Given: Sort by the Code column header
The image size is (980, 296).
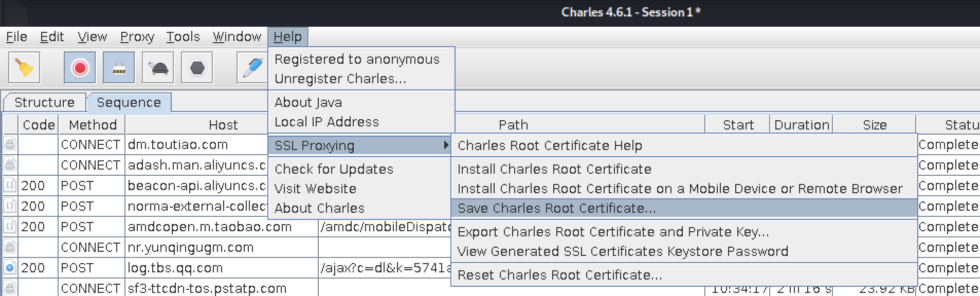Looking at the screenshot, I should [39, 125].
